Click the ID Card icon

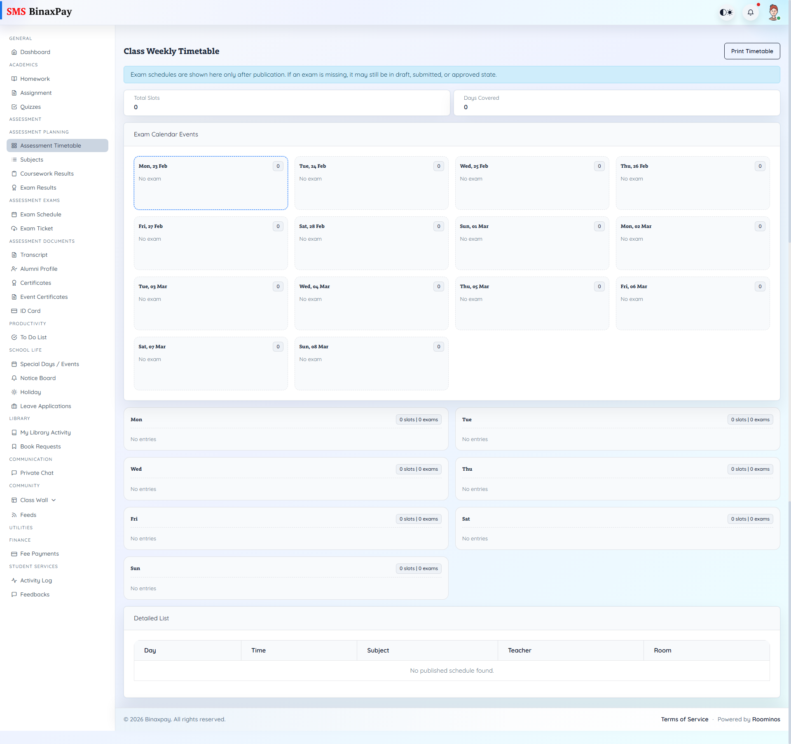pyautogui.click(x=14, y=311)
